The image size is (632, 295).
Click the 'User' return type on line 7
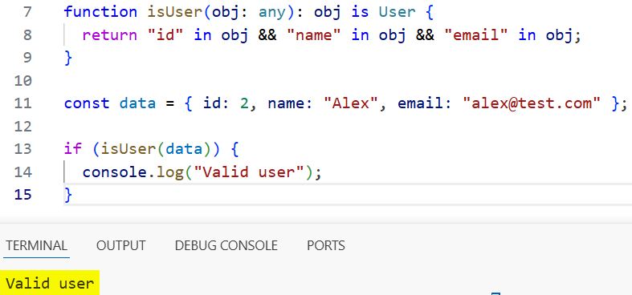pos(397,12)
